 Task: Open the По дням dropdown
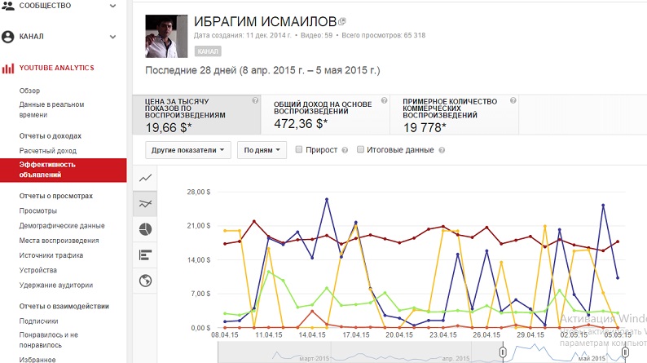262,150
